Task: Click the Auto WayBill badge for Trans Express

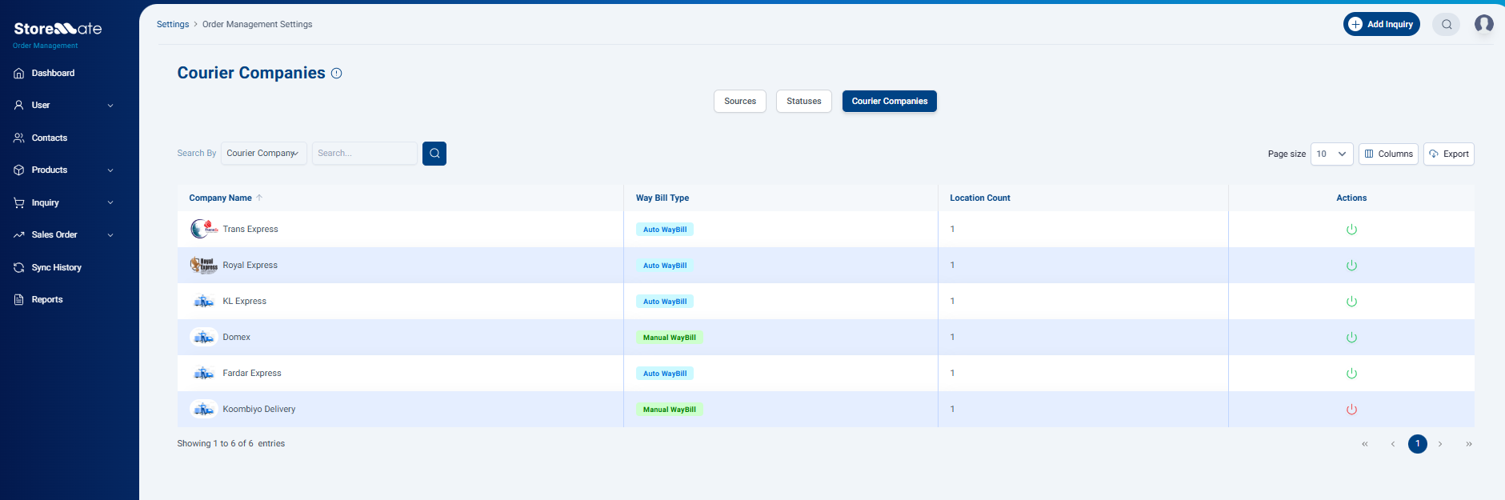Action: tap(665, 230)
